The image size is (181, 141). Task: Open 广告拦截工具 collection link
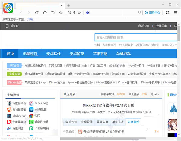click(x=98, y=66)
